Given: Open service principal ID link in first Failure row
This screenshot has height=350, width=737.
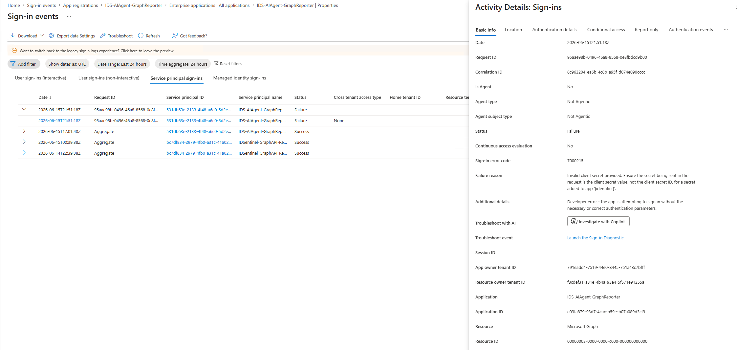Looking at the screenshot, I should click(199, 110).
